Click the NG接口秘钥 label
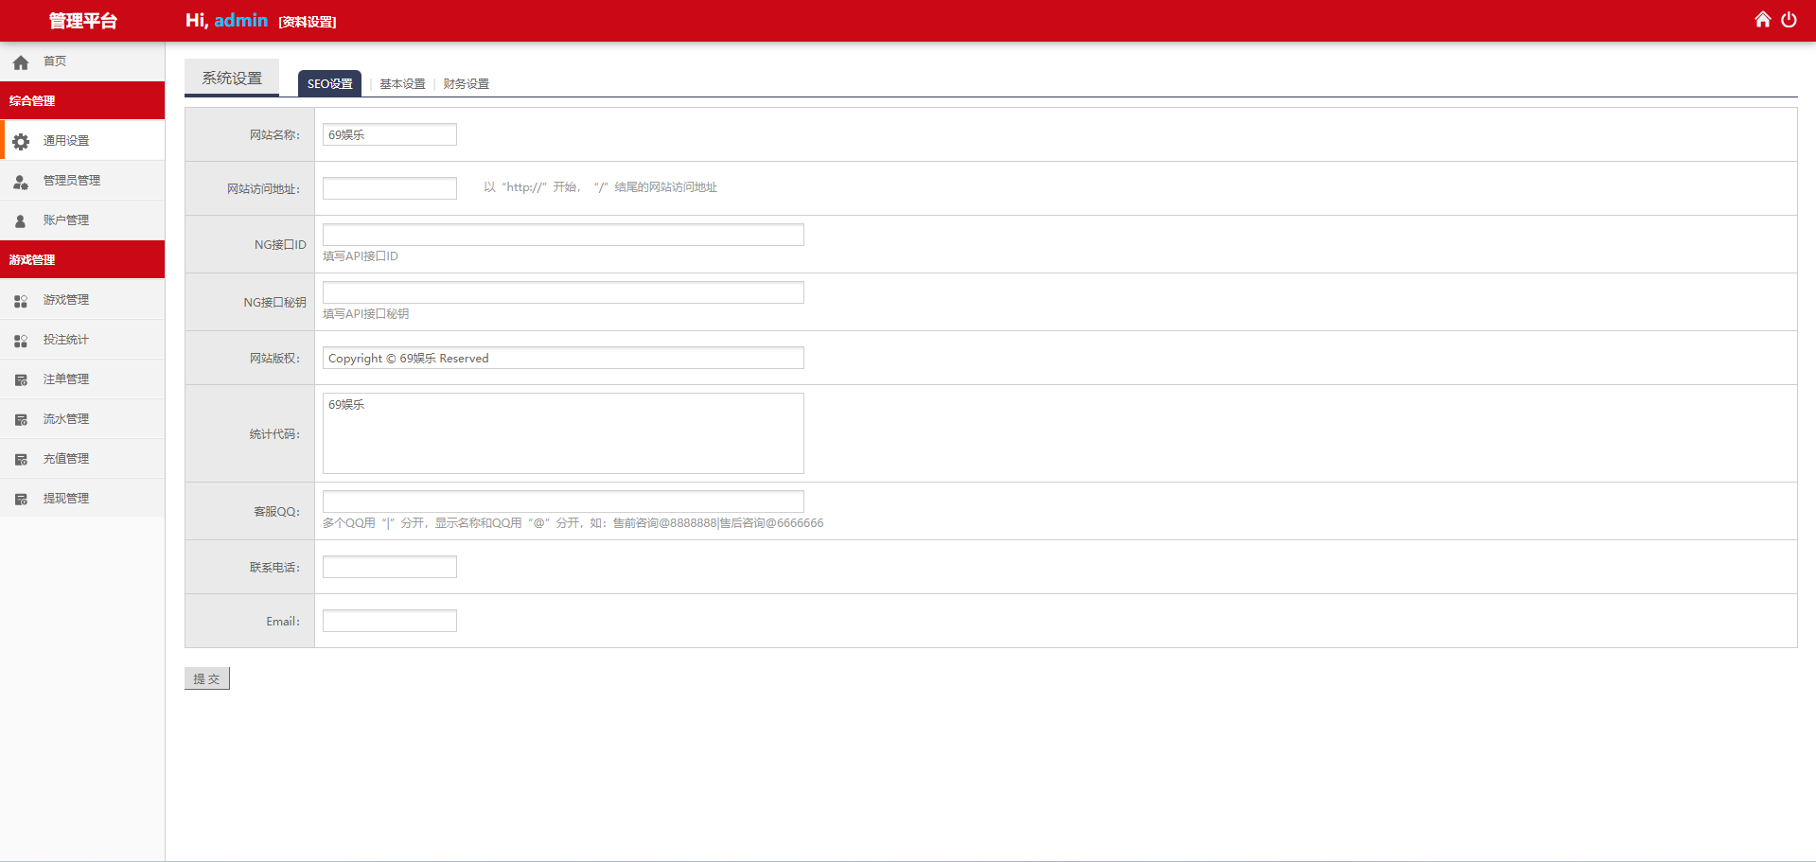Screen dimensions: 1816x862 coord(274,303)
